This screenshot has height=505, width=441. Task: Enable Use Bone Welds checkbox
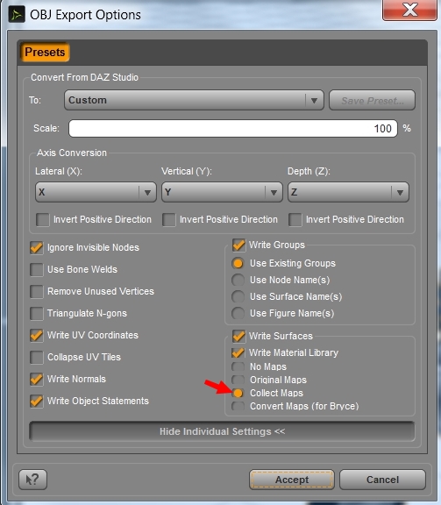pos(37,269)
